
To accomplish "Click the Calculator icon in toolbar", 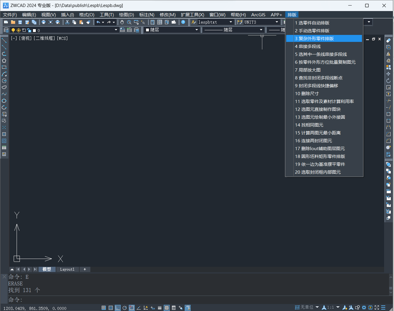I will [152, 22].
